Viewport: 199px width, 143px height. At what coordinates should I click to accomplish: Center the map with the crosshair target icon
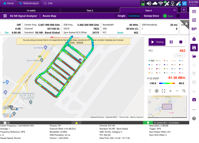[x=157, y=91]
